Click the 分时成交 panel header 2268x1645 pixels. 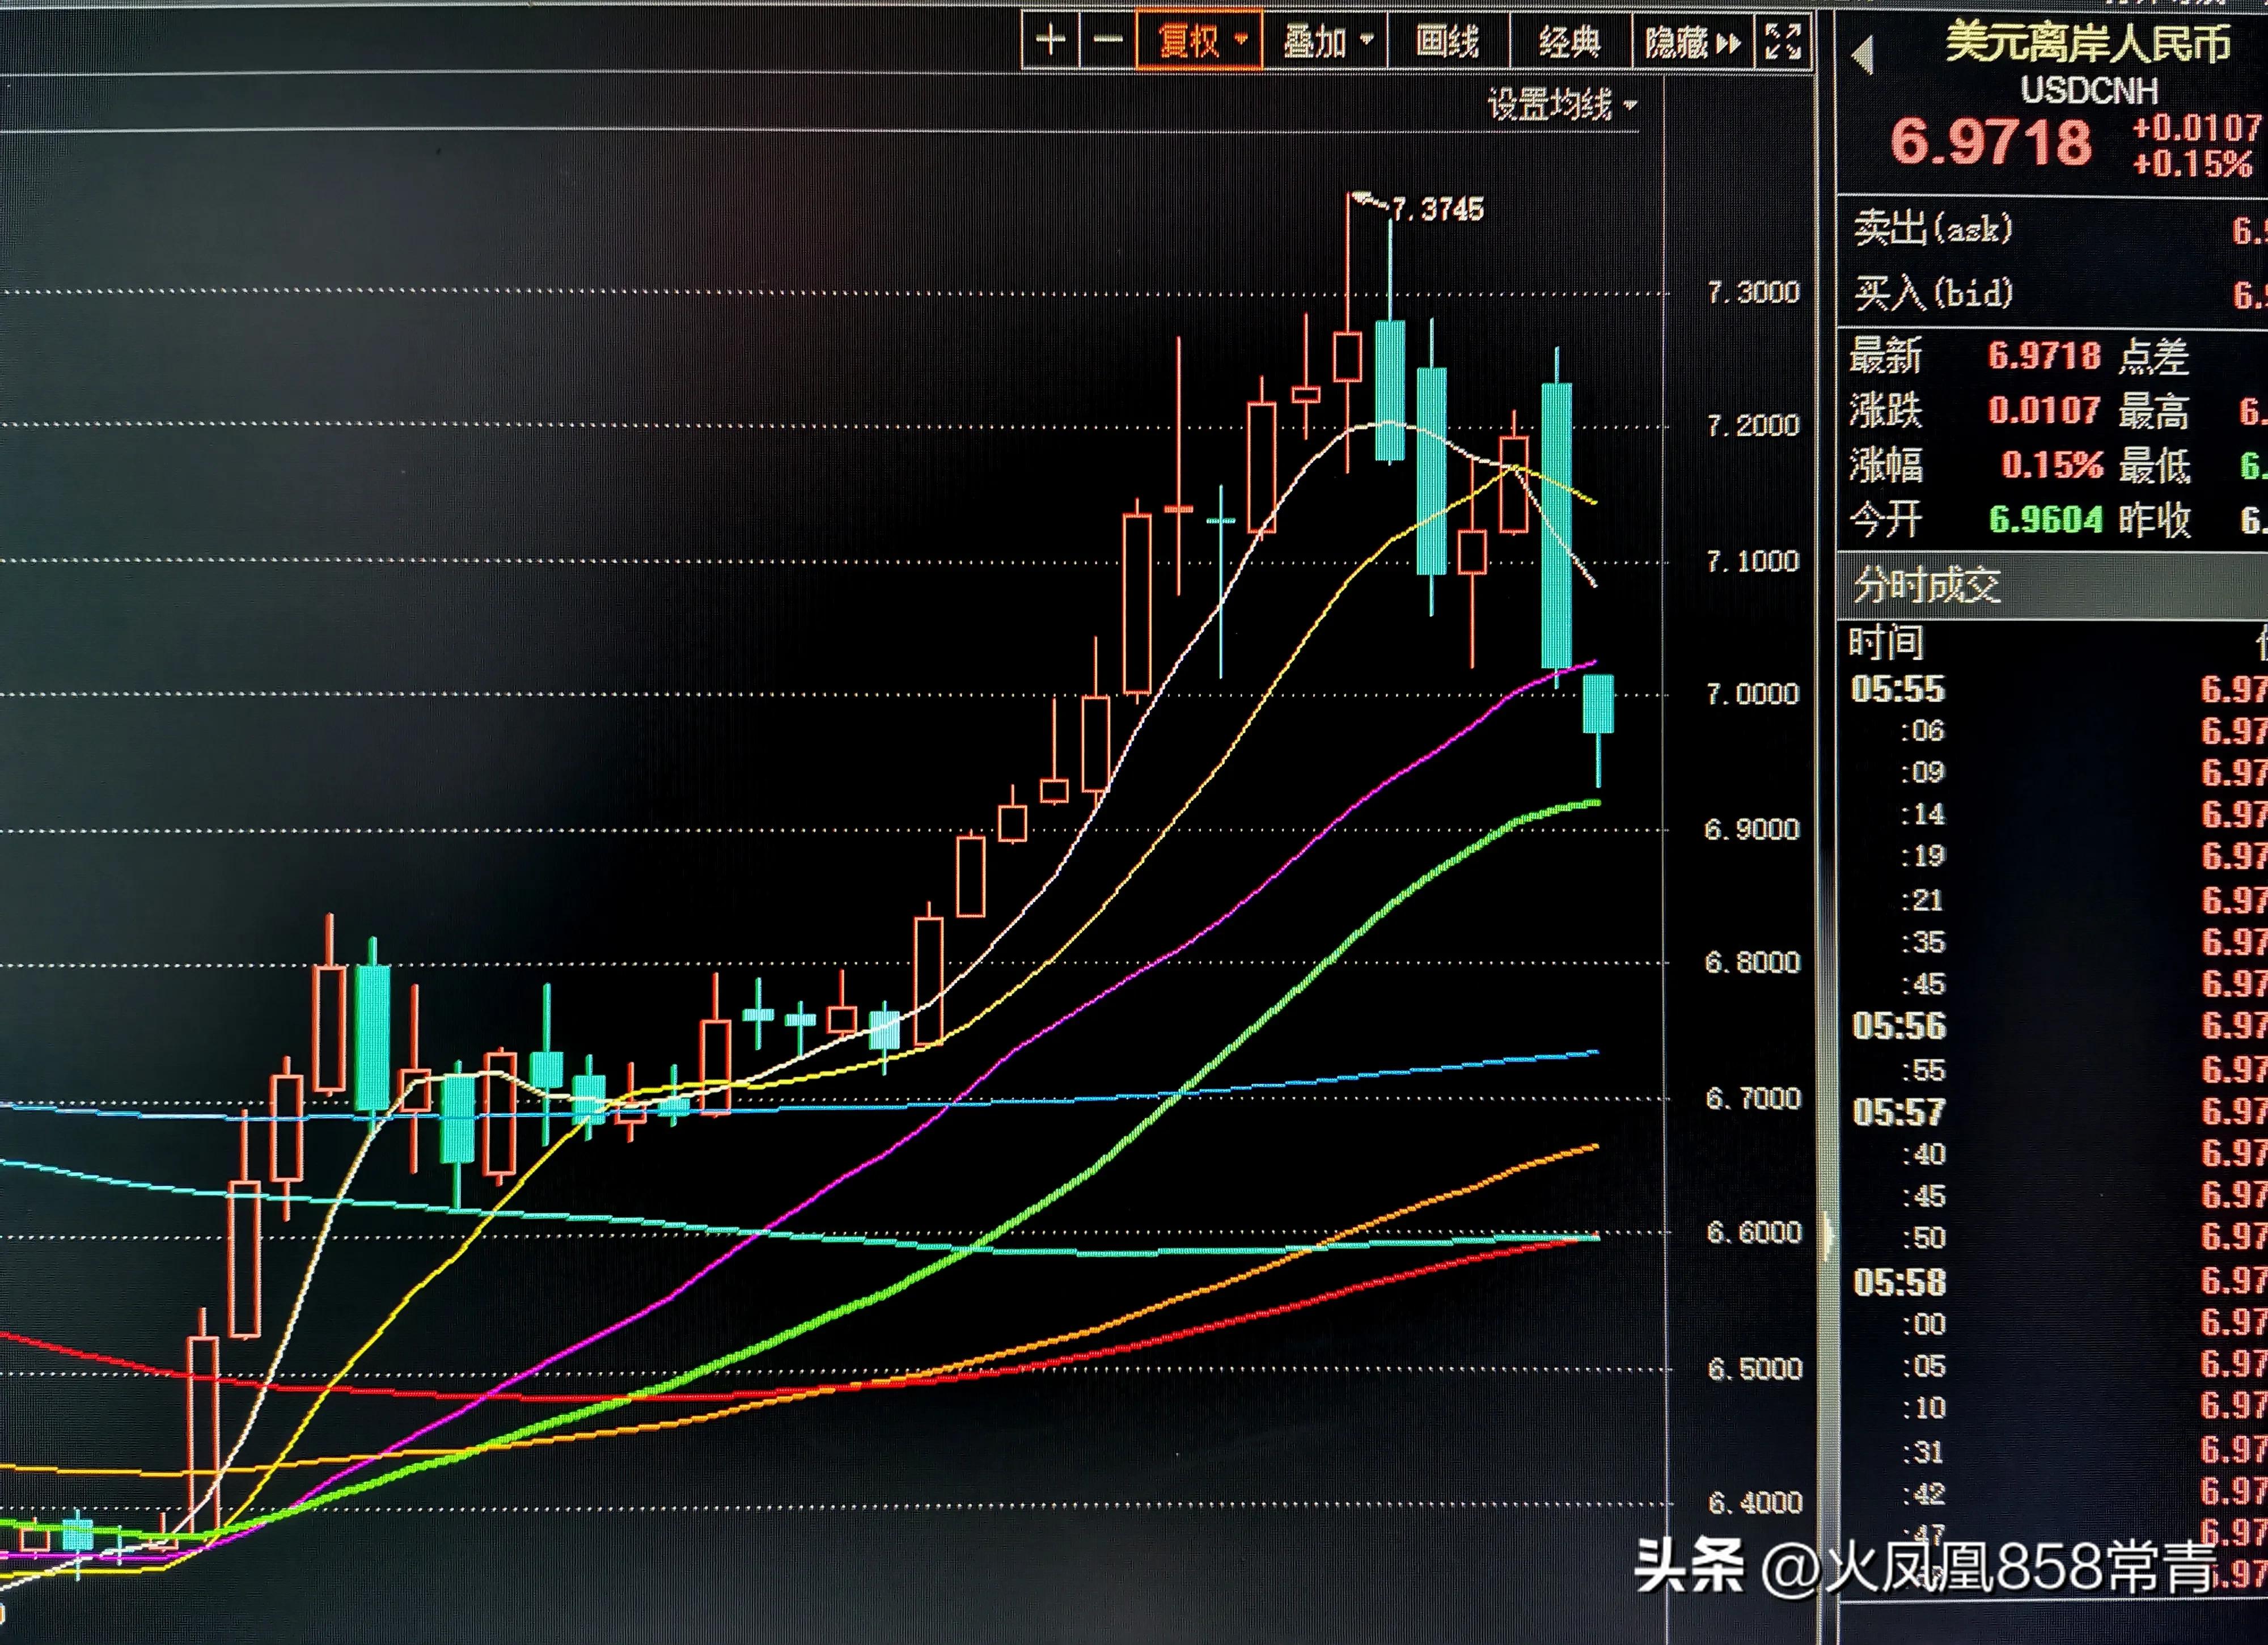(1926, 584)
